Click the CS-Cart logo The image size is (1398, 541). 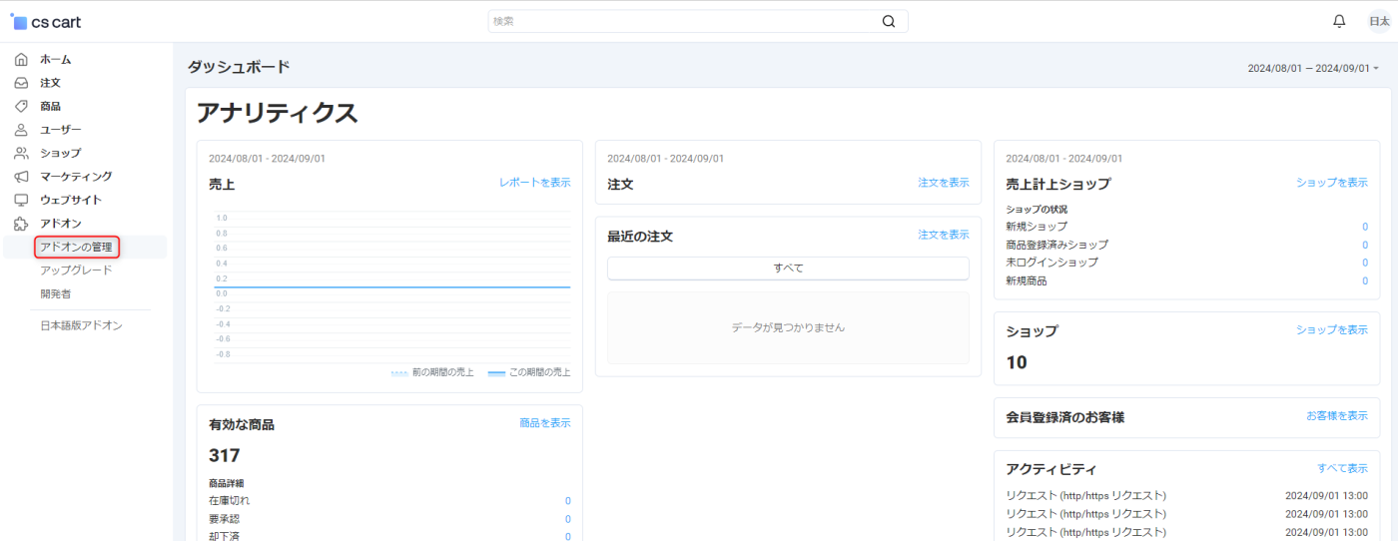coord(46,21)
